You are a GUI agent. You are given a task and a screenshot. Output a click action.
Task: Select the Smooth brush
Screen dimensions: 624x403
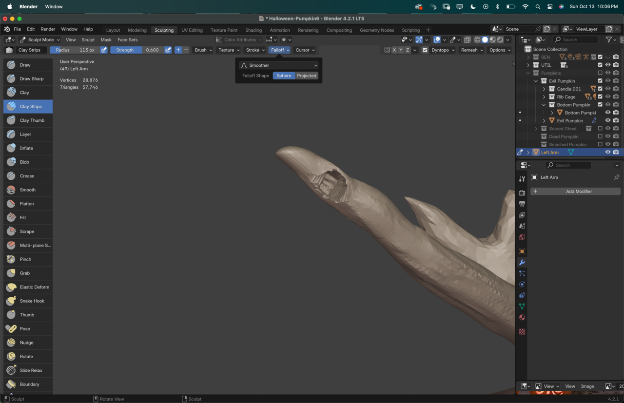28,190
